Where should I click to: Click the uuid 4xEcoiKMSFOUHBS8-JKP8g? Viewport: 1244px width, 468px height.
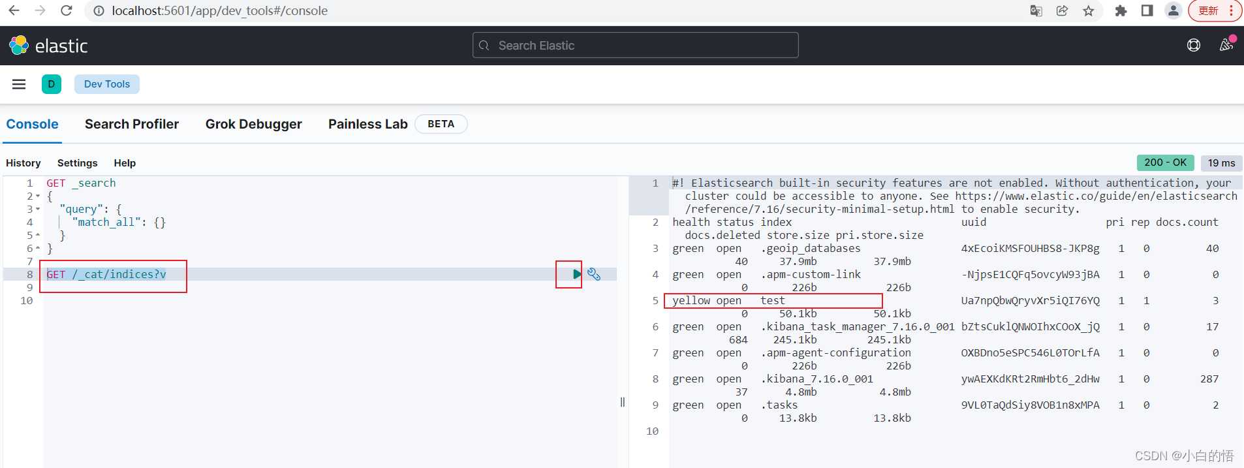click(x=1030, y=248)
